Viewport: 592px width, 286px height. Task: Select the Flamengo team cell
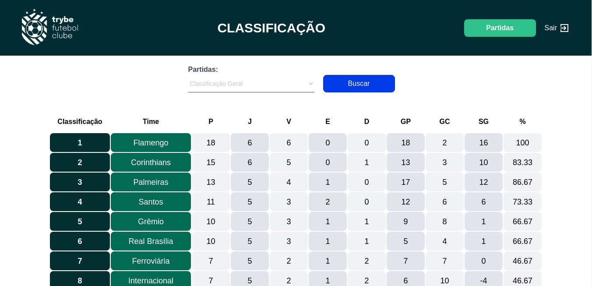[151, 143]
